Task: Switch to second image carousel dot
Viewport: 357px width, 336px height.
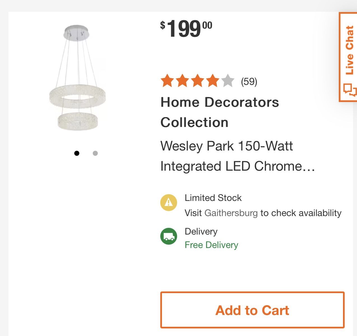Action: pyautogui.click(x=95, y=153)
